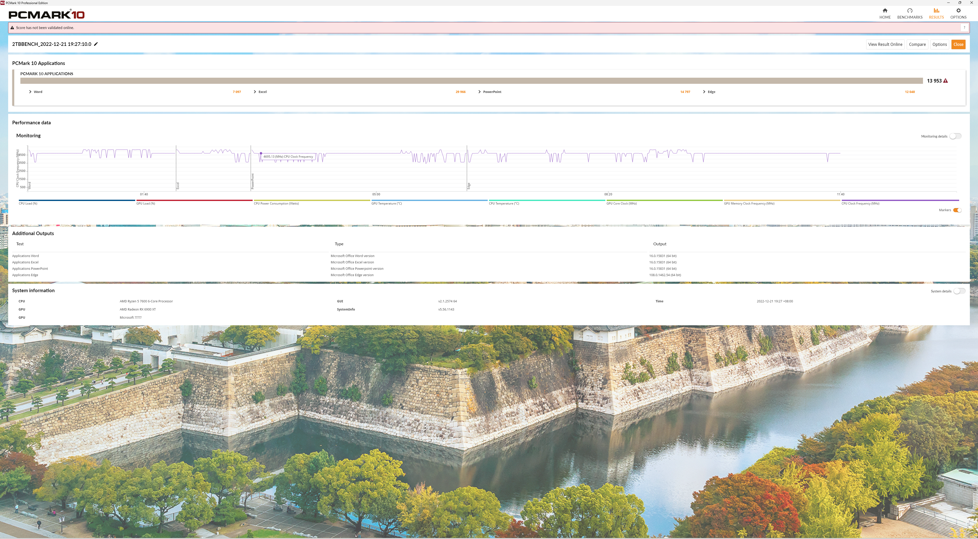Click Edge version 108.0.1462.54 (64 bit)
The height and width of the screenshot is (539, 978).
coord(665,275)
